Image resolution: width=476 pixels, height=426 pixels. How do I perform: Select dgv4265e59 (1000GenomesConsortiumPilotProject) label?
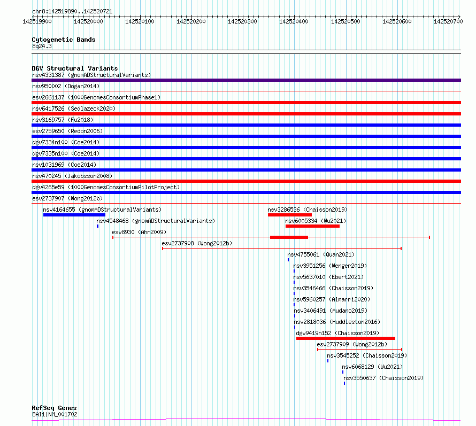coord(106,187)
